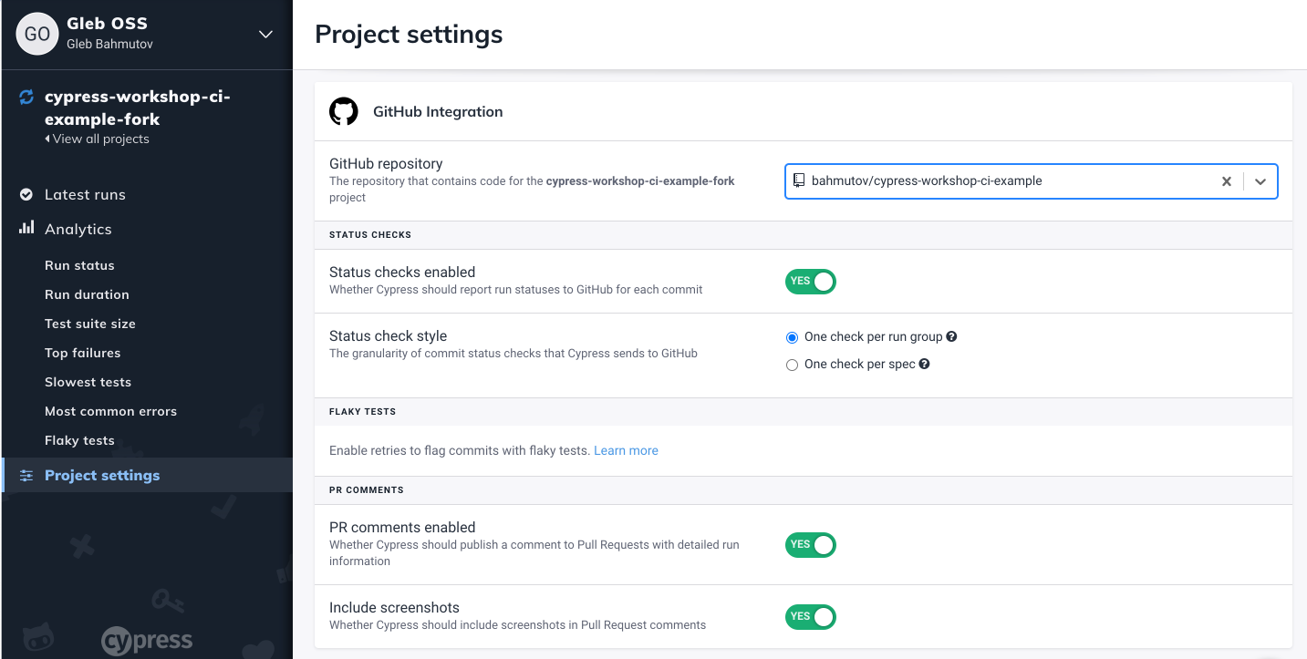This screenshot has width=1307, height=659.
Task: Click the Cypress logo in sidebar
Action: pos(146,639)
